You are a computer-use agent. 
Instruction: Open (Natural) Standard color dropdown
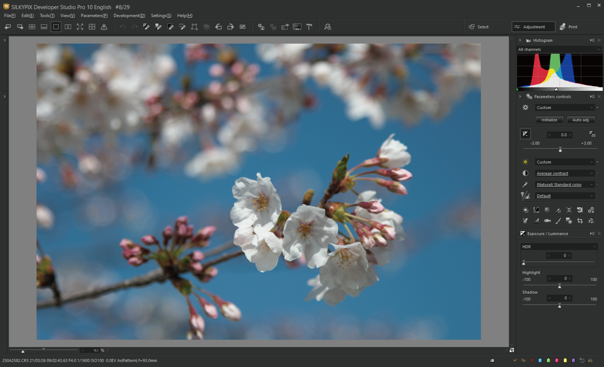pyautogui.click(x=565, y=185)
